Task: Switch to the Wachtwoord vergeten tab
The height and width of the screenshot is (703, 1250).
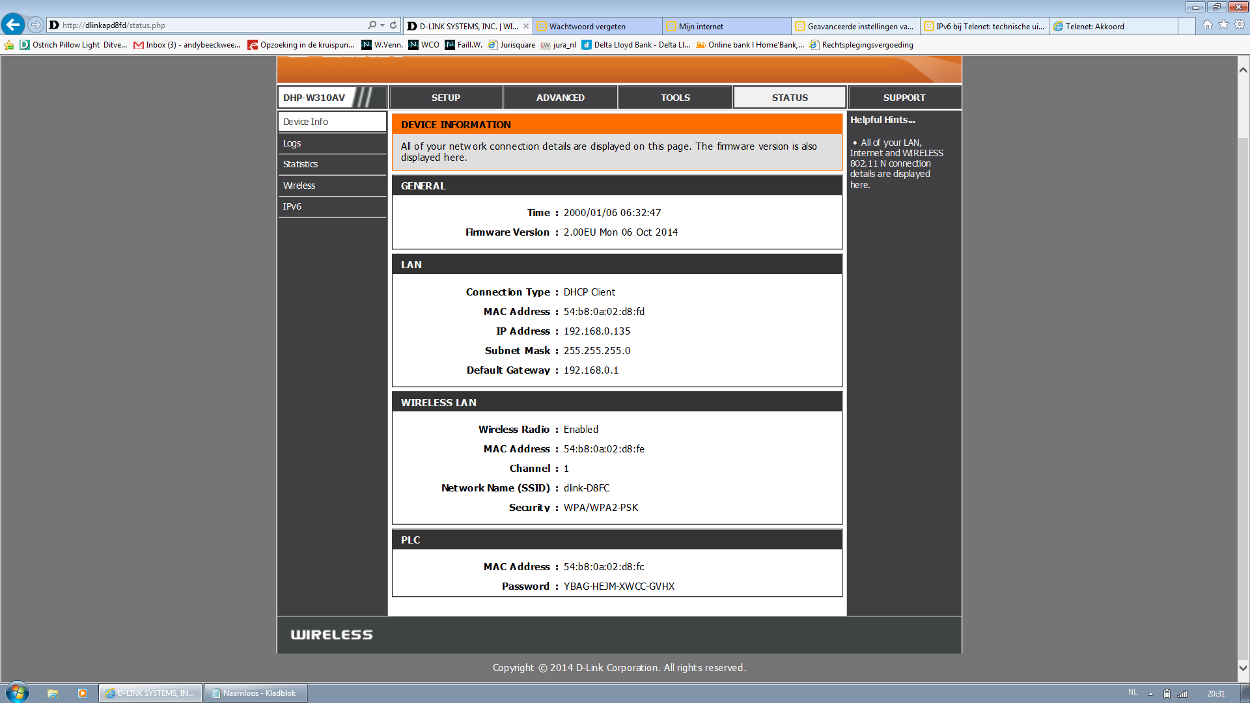Action: [x=598, y=26]
